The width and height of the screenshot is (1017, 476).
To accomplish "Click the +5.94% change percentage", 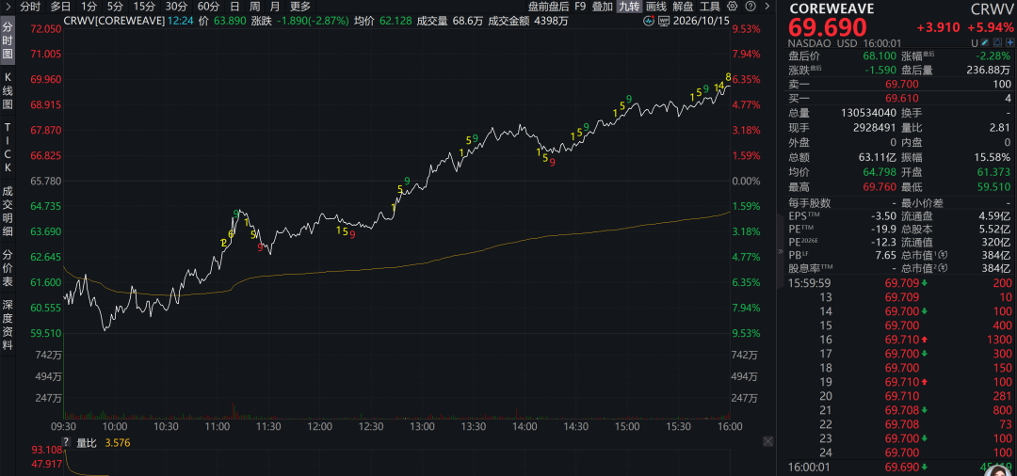I will pos(991,28).
